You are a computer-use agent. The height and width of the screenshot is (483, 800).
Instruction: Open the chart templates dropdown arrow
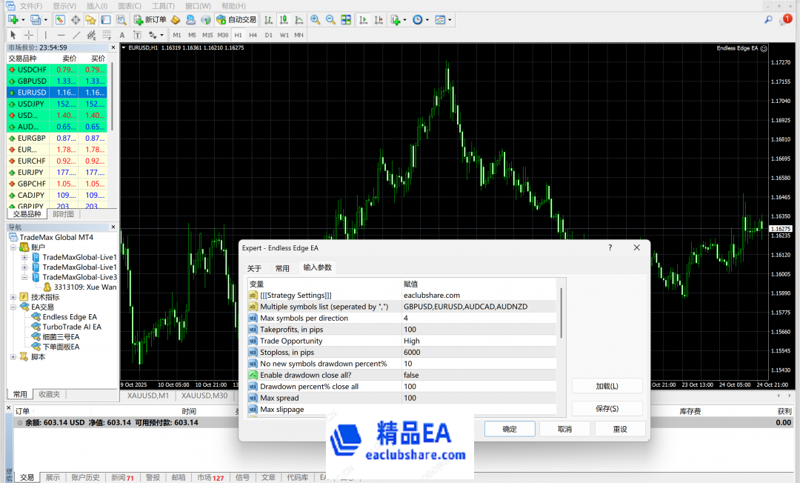pos(450,19)
